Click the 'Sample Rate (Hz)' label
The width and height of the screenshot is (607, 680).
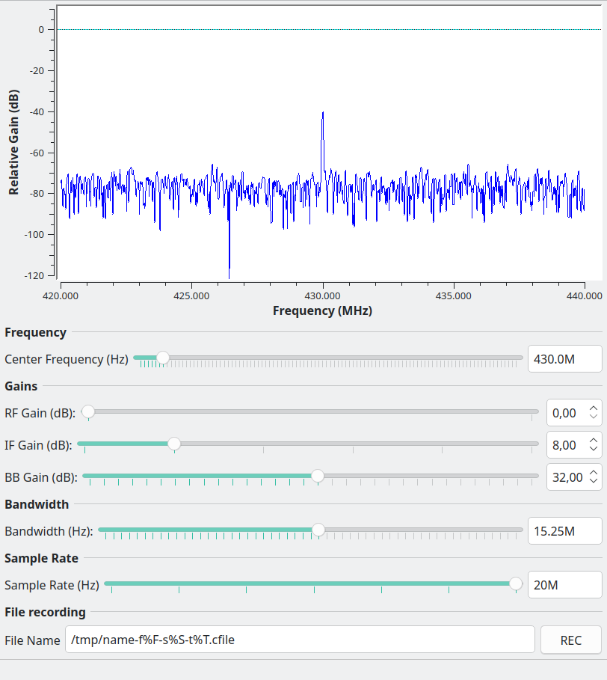[x=52, y=584]
